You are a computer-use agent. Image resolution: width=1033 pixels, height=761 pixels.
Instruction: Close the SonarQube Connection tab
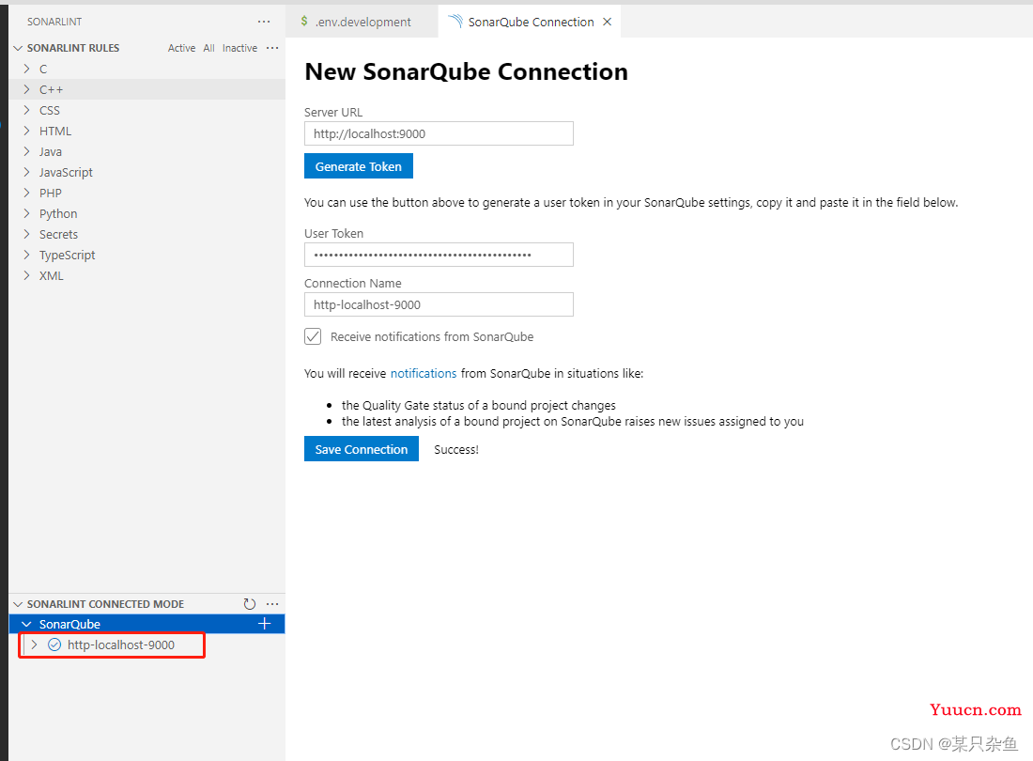[608, 22]
